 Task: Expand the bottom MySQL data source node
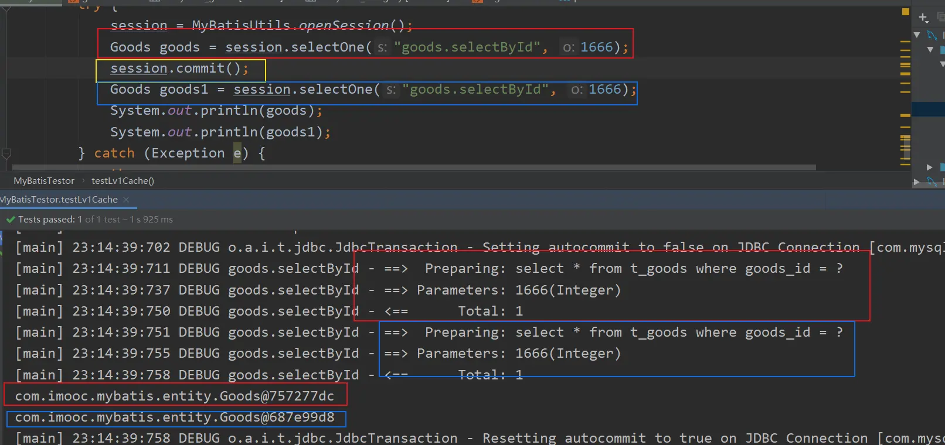pos(917,183)
